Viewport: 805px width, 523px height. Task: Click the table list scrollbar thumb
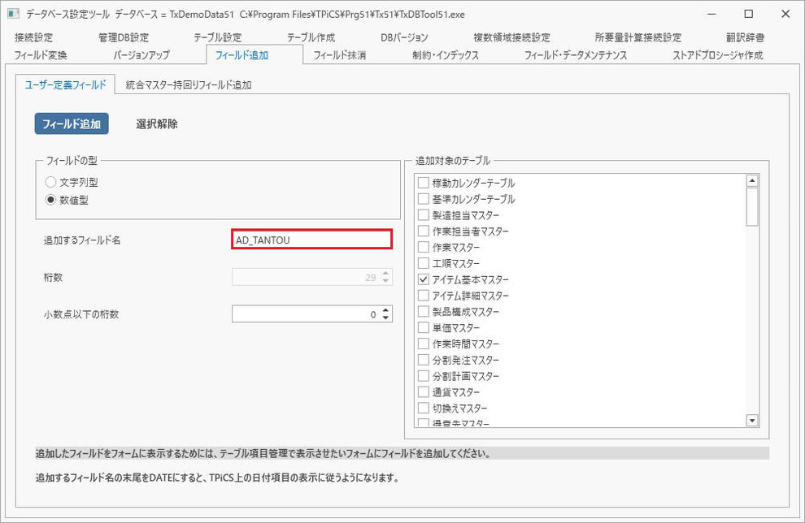click(x=752, y=206)
